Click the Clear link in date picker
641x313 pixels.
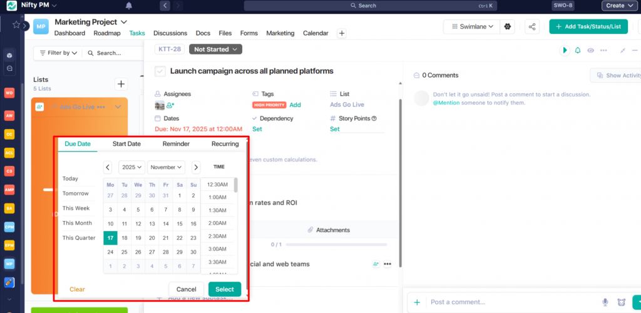pos(77,289)
